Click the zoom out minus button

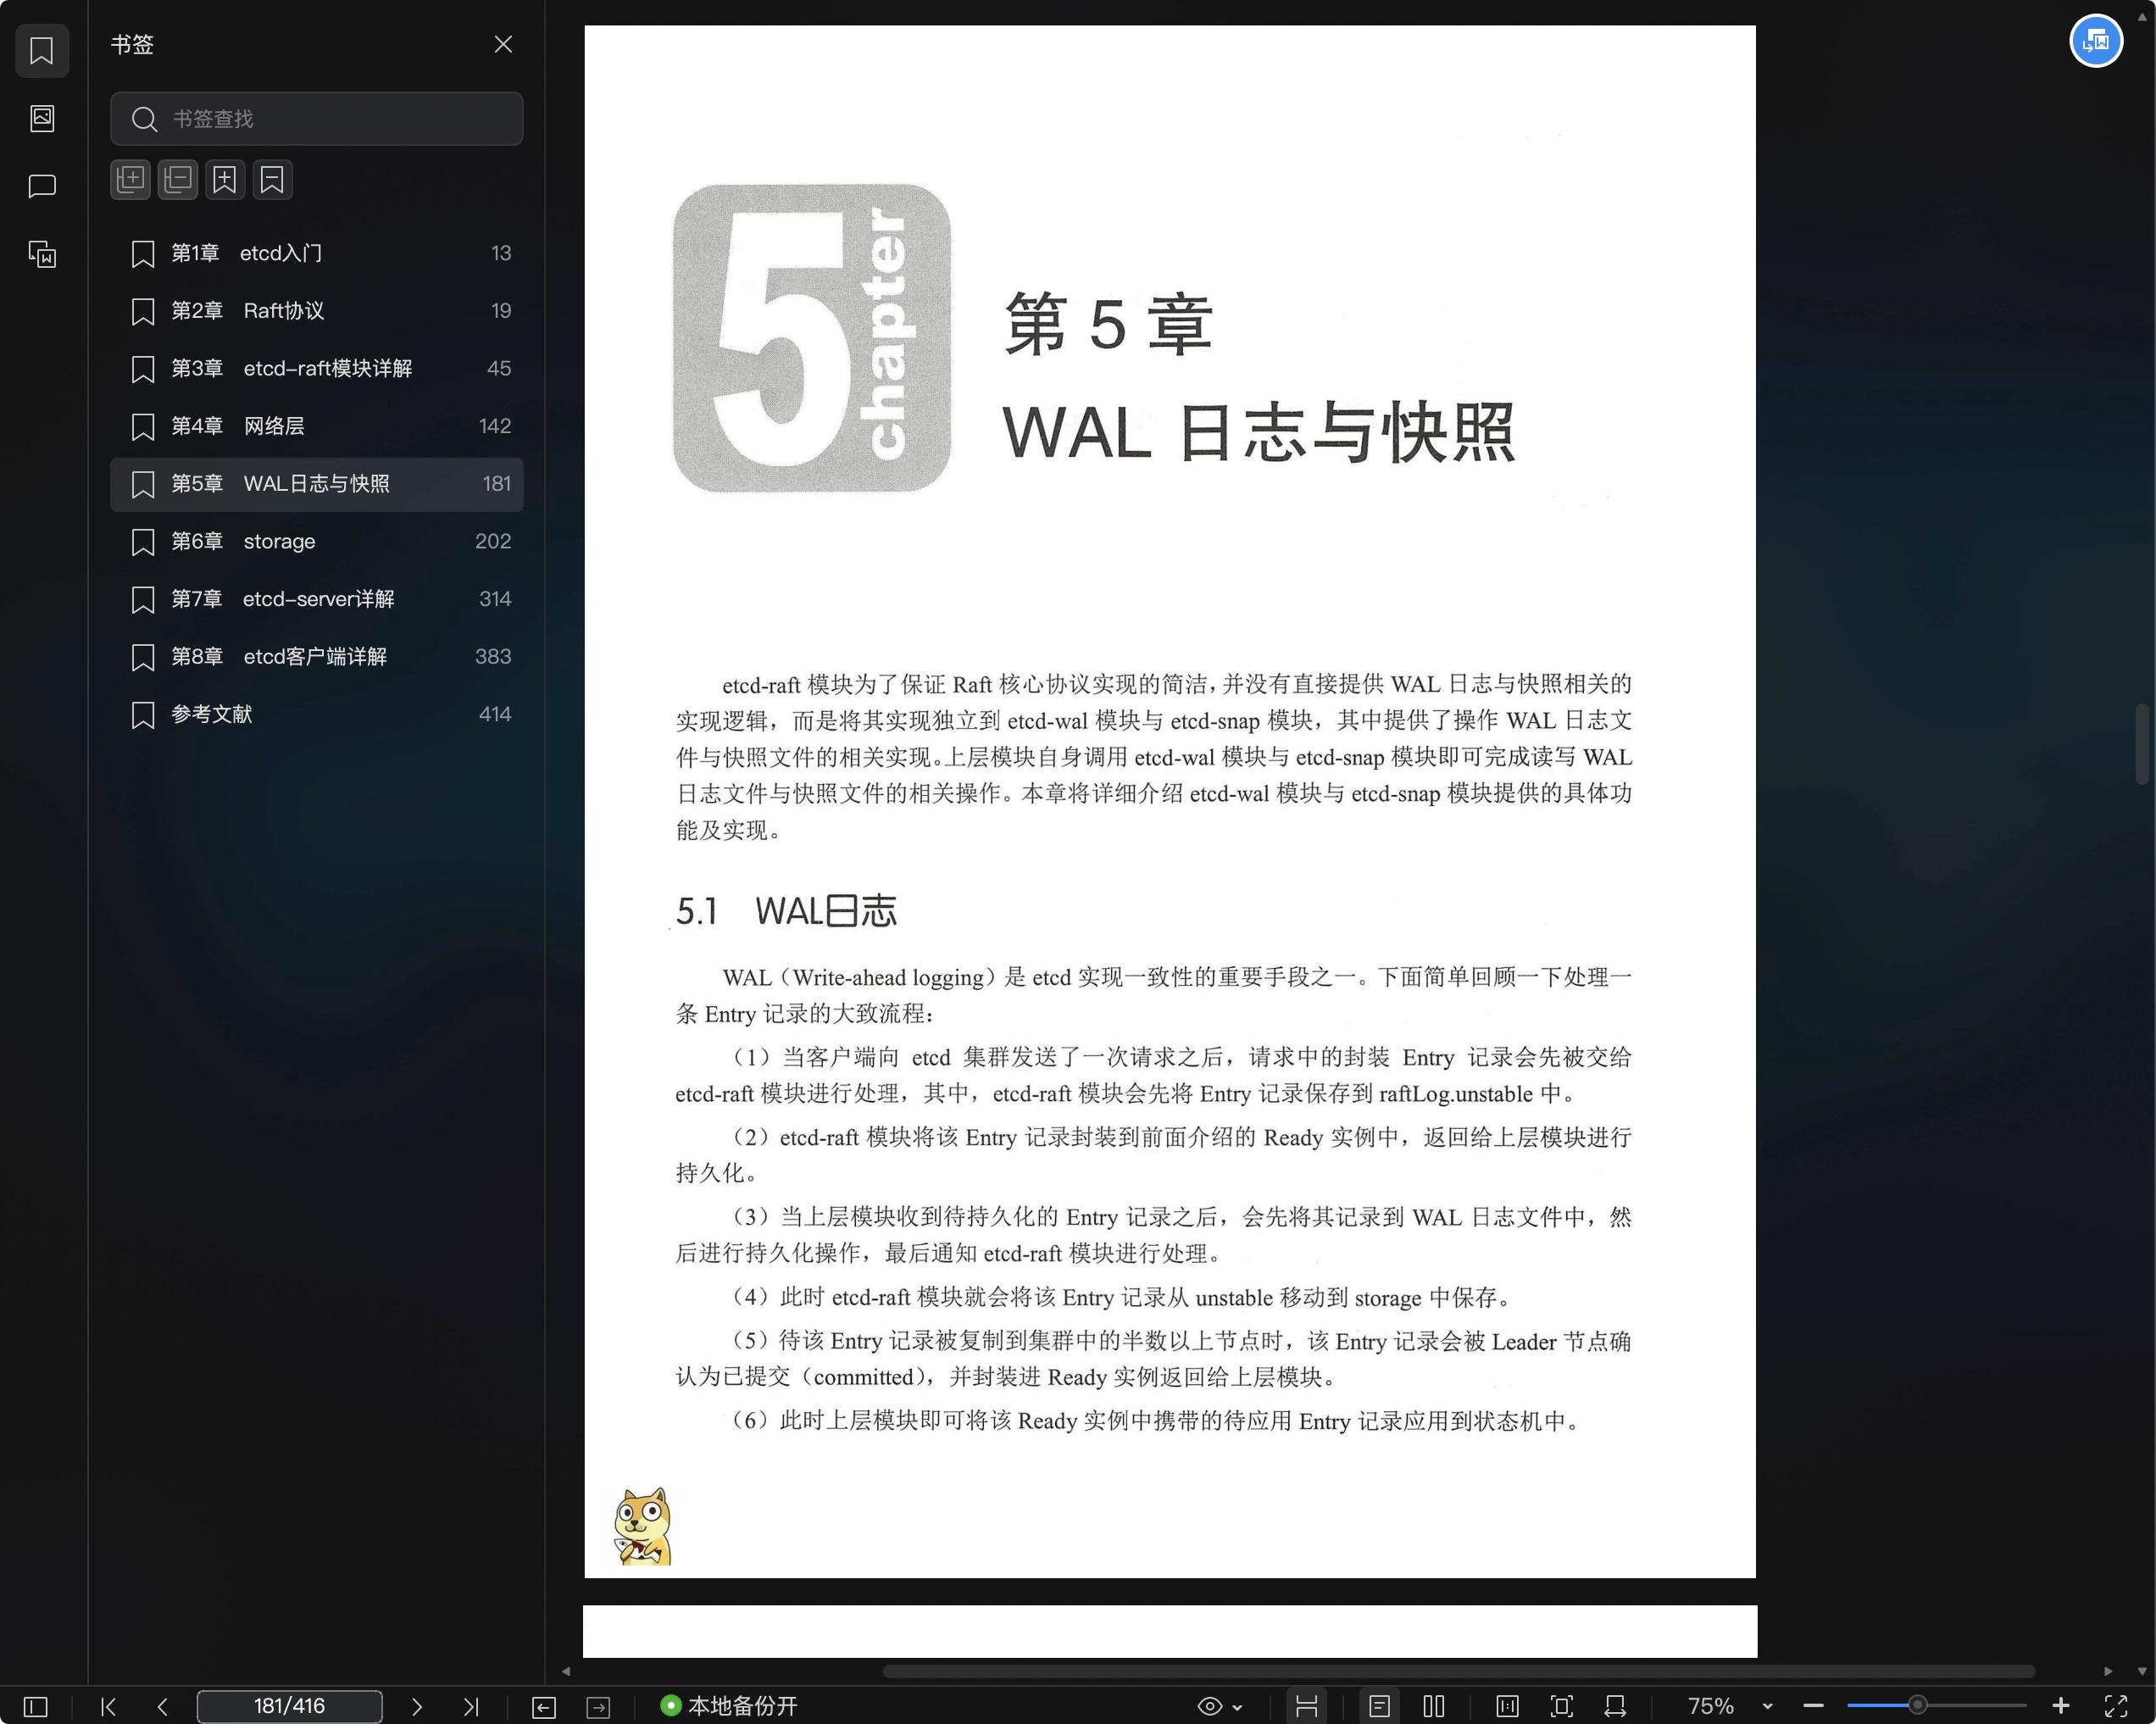click(1813, 1706)
